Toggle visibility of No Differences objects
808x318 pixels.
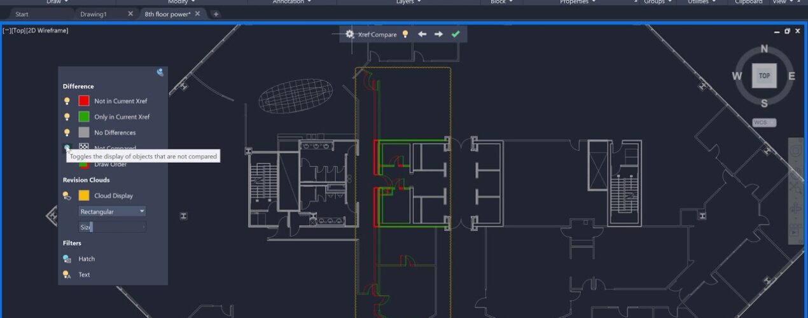click(x=67, y=133)
